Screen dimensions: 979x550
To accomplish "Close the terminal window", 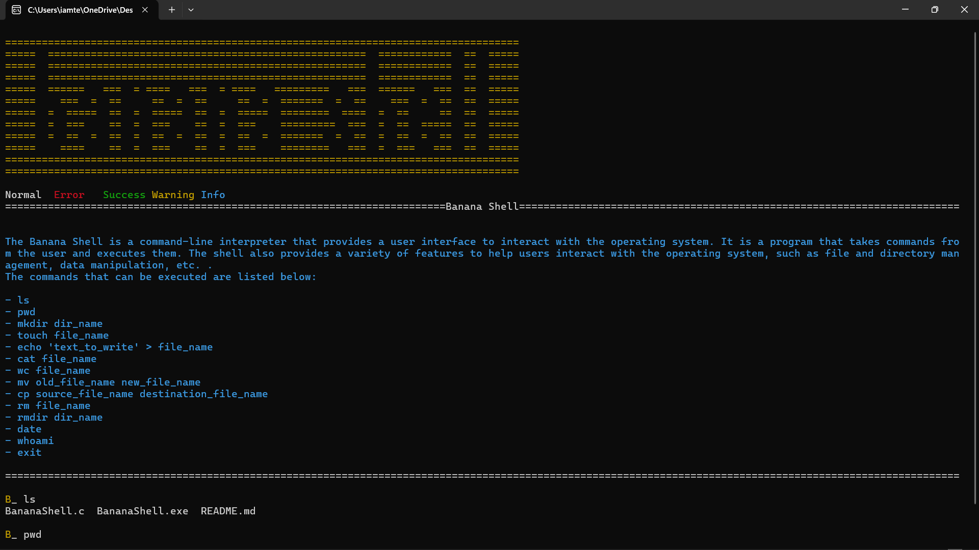I will coord(964,10).
